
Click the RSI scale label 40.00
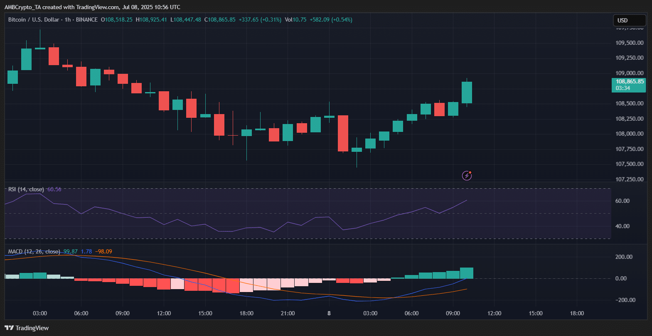coord(622,226)
